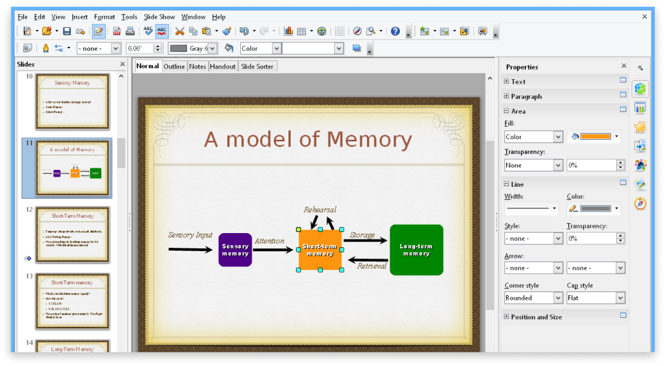
Task: Click the Save floppy disk icon
Action: (x=67, y=32)
